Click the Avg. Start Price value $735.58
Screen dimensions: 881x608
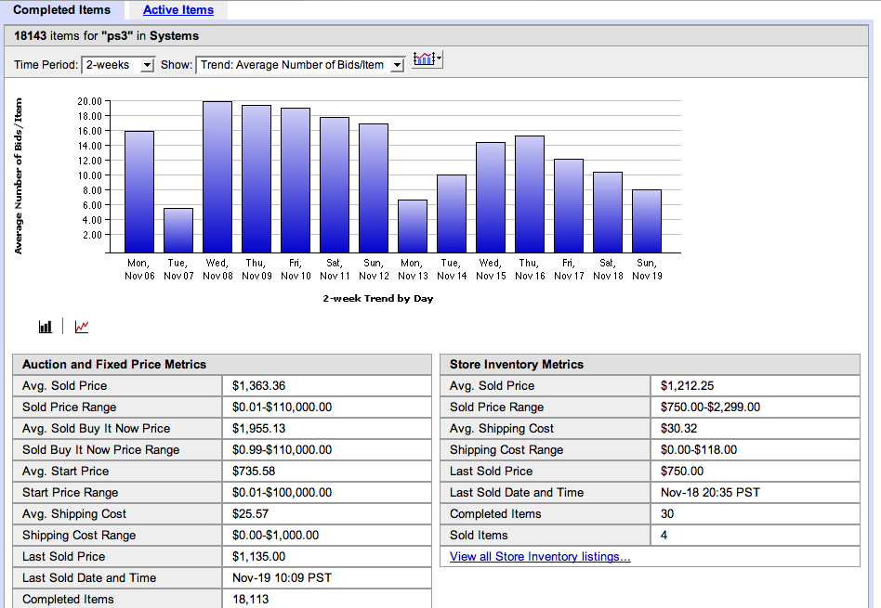click(254, 471)
